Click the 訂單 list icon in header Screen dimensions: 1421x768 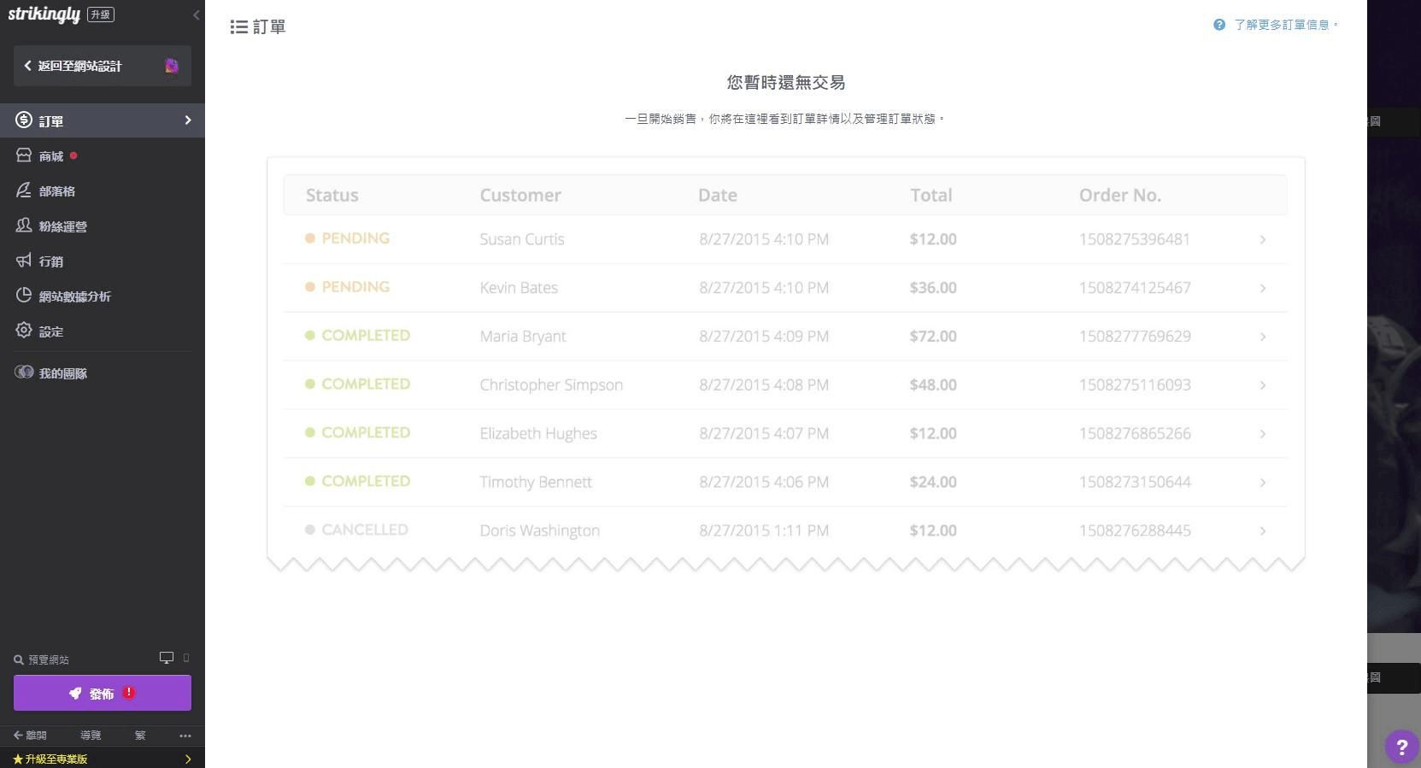[238, 27]
